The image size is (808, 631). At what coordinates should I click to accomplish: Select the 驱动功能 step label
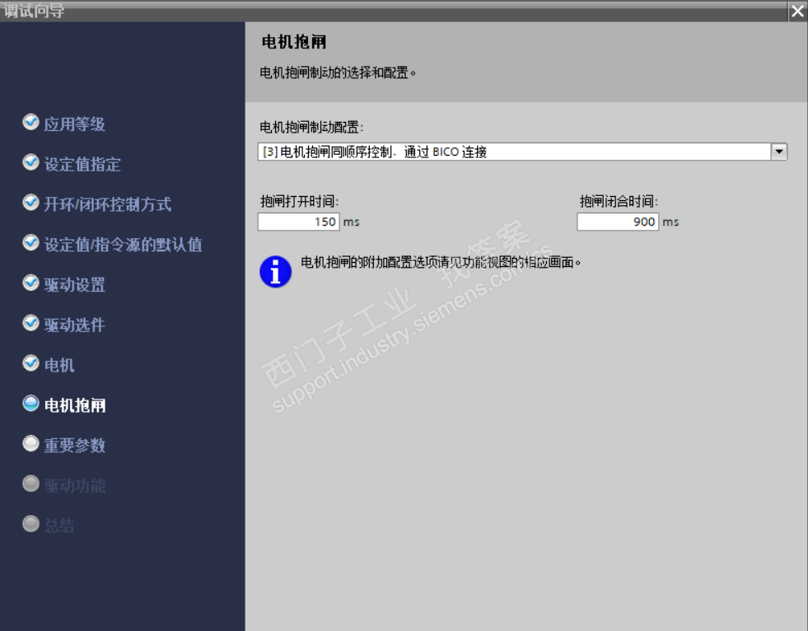coord(75,486)
